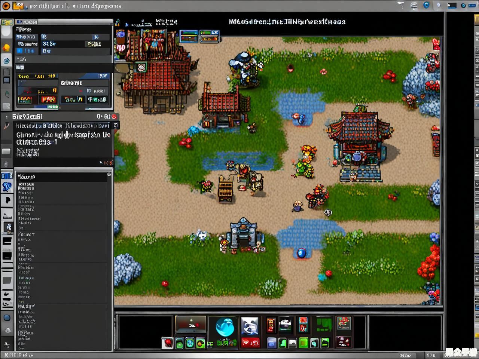Viewport: 479px width, 359px height.
Task: Open the second orange thumbnail tab above map
Action: click(209, 36)
